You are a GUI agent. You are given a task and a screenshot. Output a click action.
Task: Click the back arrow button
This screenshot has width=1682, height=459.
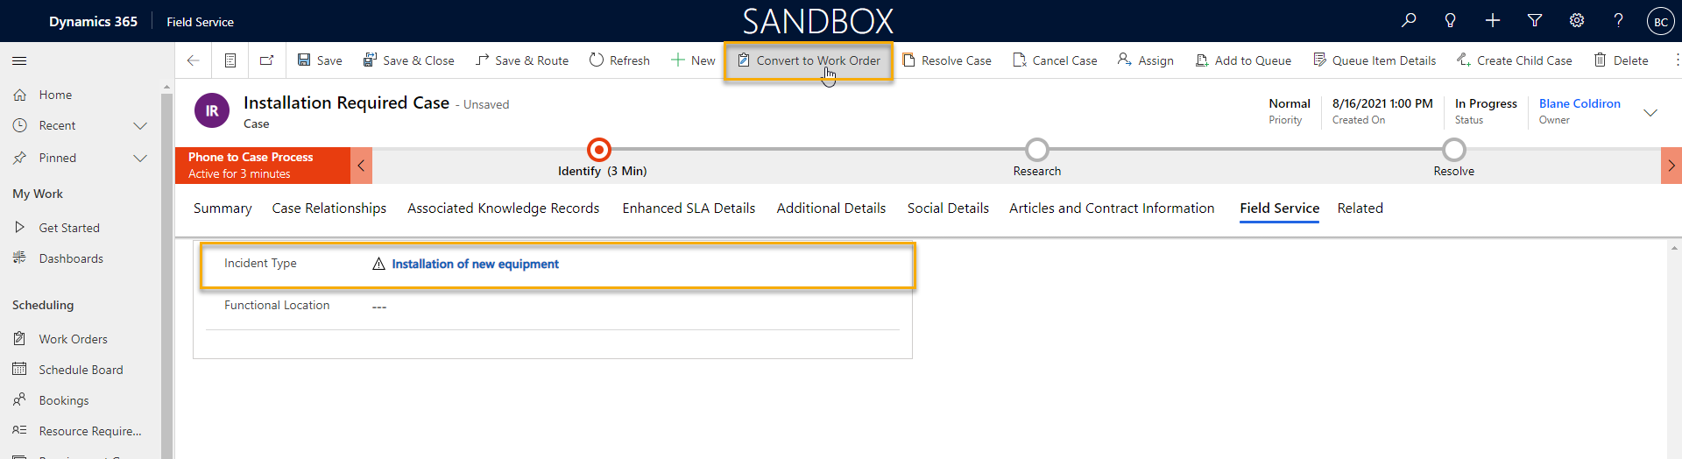193,60
